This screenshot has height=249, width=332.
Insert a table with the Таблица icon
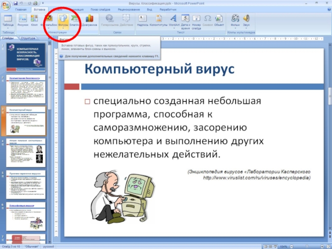[x=7, y=19]
